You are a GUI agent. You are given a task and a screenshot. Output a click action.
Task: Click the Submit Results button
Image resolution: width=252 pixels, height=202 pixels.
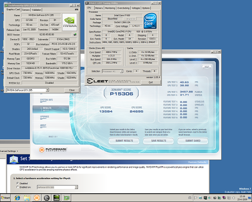pyautogui.click(x=124, y=140)
